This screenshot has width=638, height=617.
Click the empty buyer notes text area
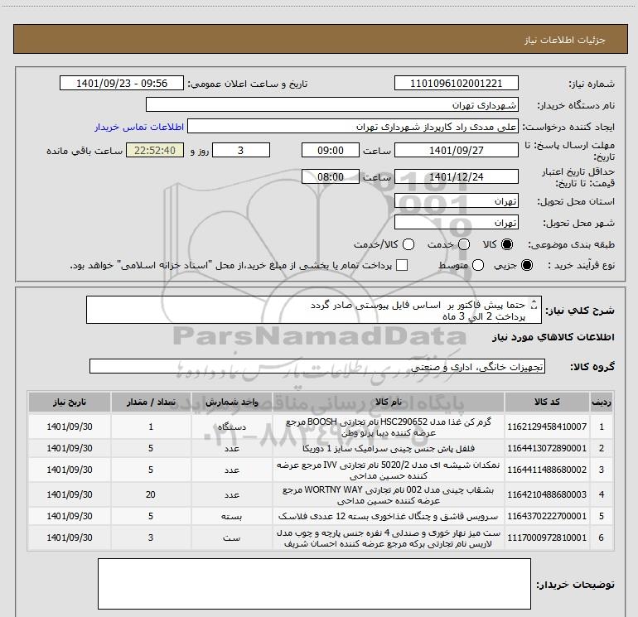(x=314, y=584)
